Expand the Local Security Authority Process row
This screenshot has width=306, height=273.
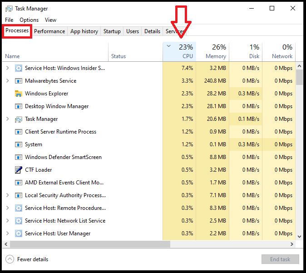tap(7, 195)
